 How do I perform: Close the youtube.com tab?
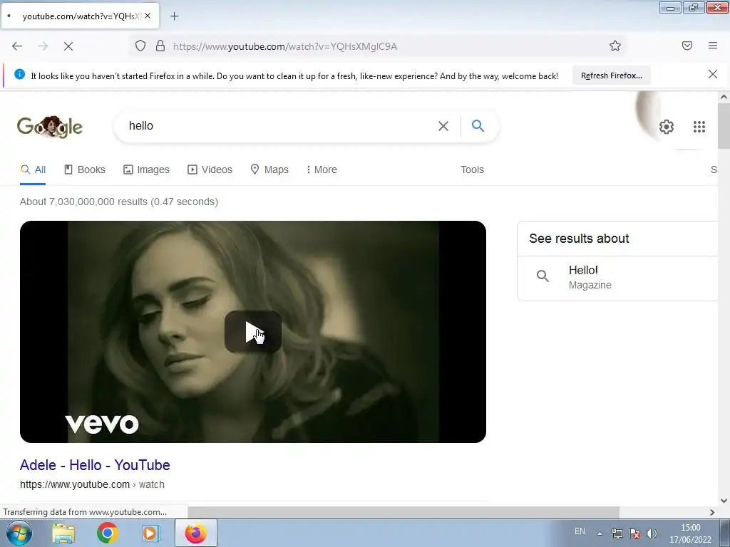tap(148, 16)
